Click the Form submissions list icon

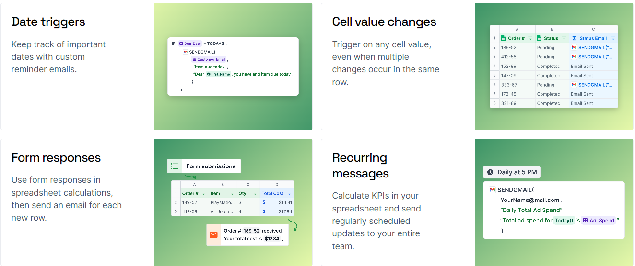coord(175,166)
